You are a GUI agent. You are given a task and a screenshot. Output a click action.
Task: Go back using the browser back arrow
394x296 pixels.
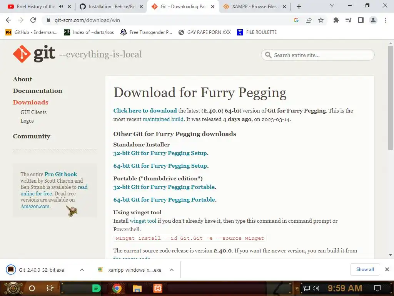coord(8,20)
